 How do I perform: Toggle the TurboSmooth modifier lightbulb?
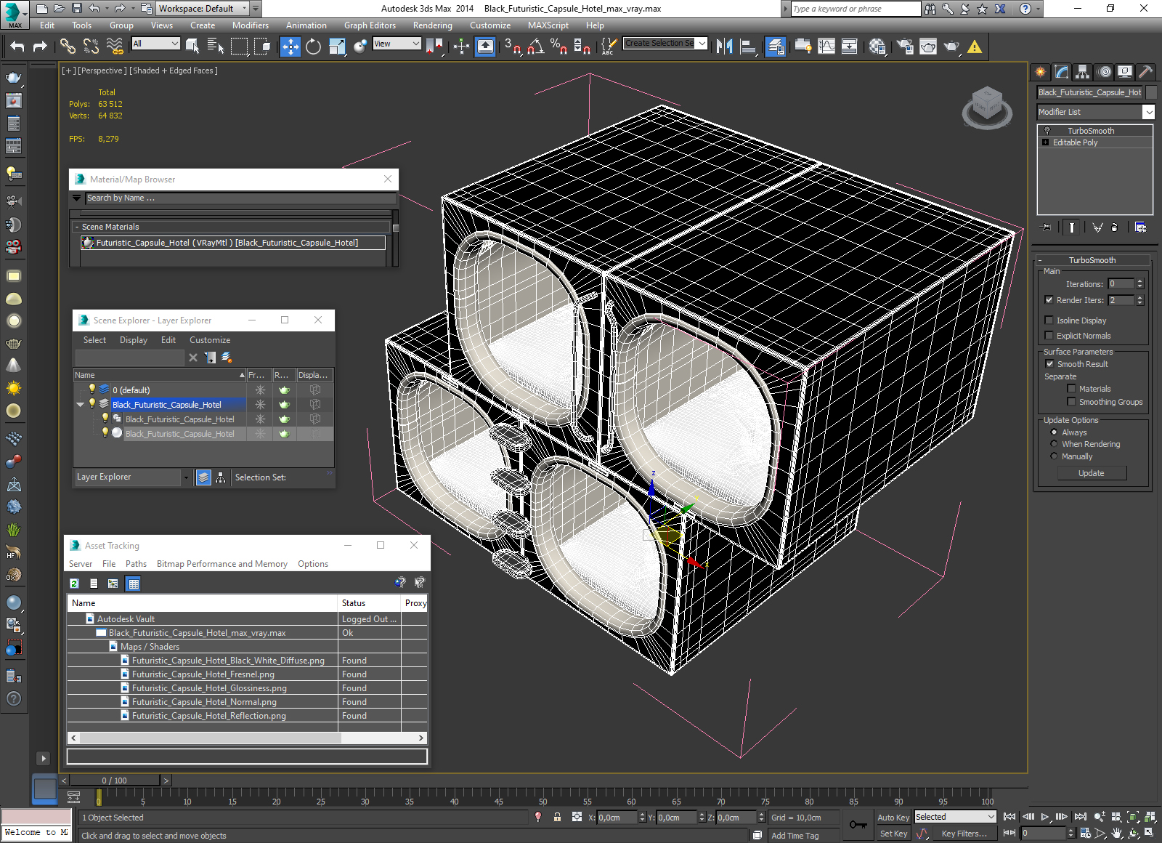pos(1047,131)
